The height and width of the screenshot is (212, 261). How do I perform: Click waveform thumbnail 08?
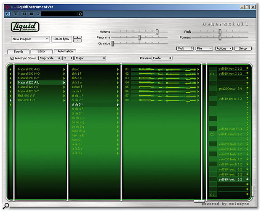163,100
